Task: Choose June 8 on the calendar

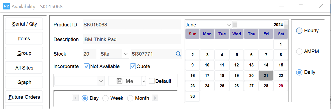Action: 281,55
